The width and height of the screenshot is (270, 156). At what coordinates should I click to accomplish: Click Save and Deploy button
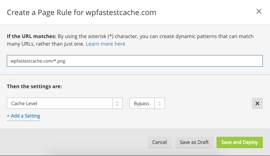239,142
